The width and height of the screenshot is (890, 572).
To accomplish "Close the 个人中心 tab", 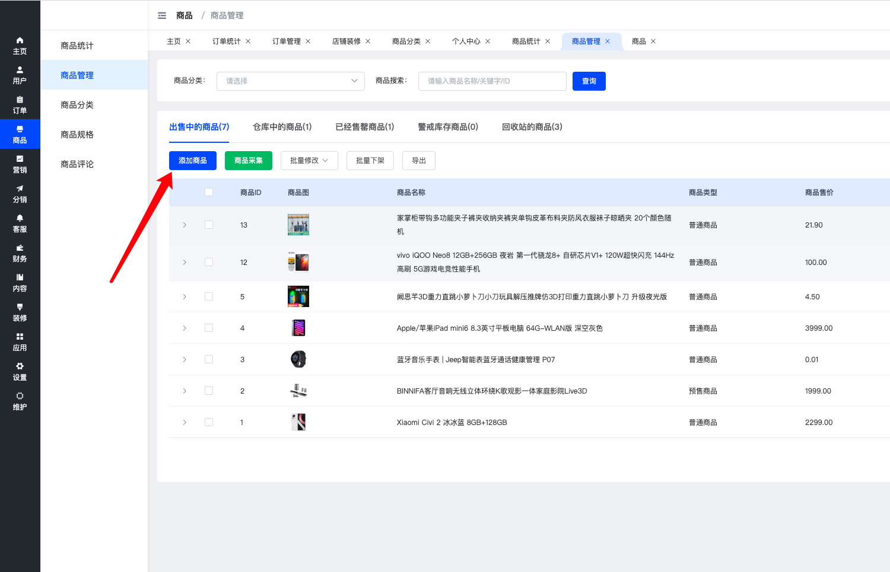I will pyautogui.click(x=488, y=41).
